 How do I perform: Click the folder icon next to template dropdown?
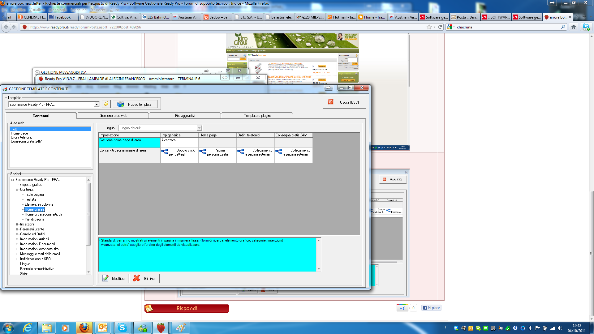click(106, 104)
